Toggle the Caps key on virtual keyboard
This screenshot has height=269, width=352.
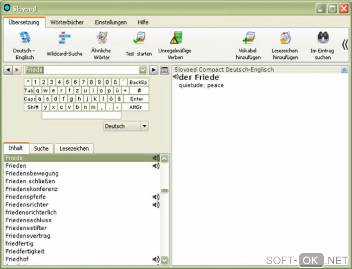point(30,99)
